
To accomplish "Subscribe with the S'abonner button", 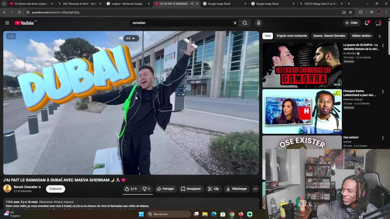I will click(55, 189).
